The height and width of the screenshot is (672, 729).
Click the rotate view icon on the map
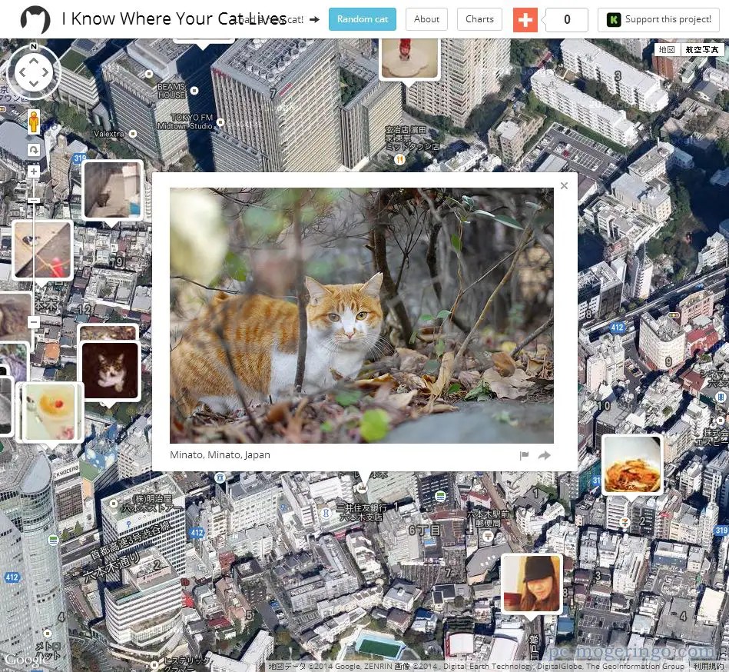[34, 150]
